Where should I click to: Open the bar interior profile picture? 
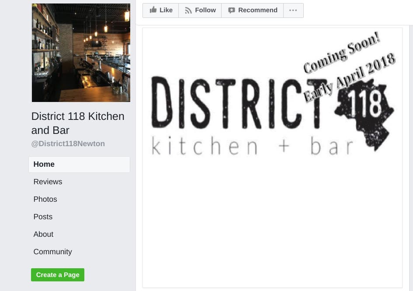81,53
